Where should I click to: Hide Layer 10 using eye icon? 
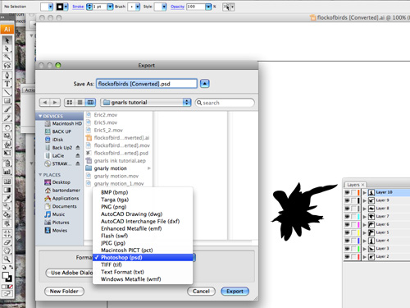tap(347, 192)
